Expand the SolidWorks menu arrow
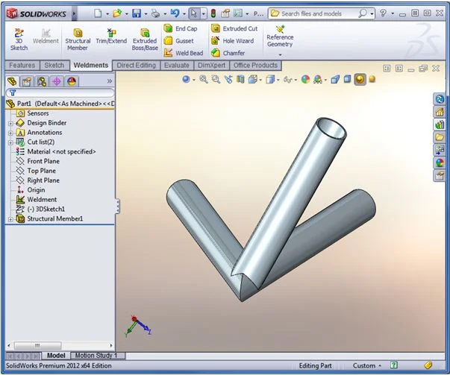450x375 pixels. click(74, 13)
